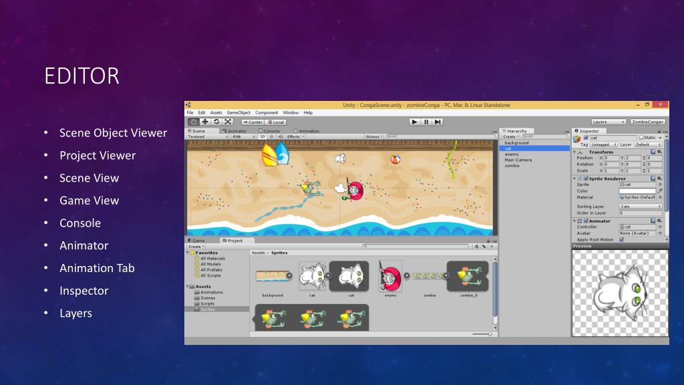Toggle cat GameObject active checkbox
This screenshot has height=385, width=684.
(x=586, y=138)
